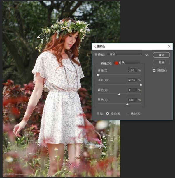Click the 黄色(Y) yellow slider handle
Image resolution: width=175 pixels, height=178 pixels.
coord(119,94)
